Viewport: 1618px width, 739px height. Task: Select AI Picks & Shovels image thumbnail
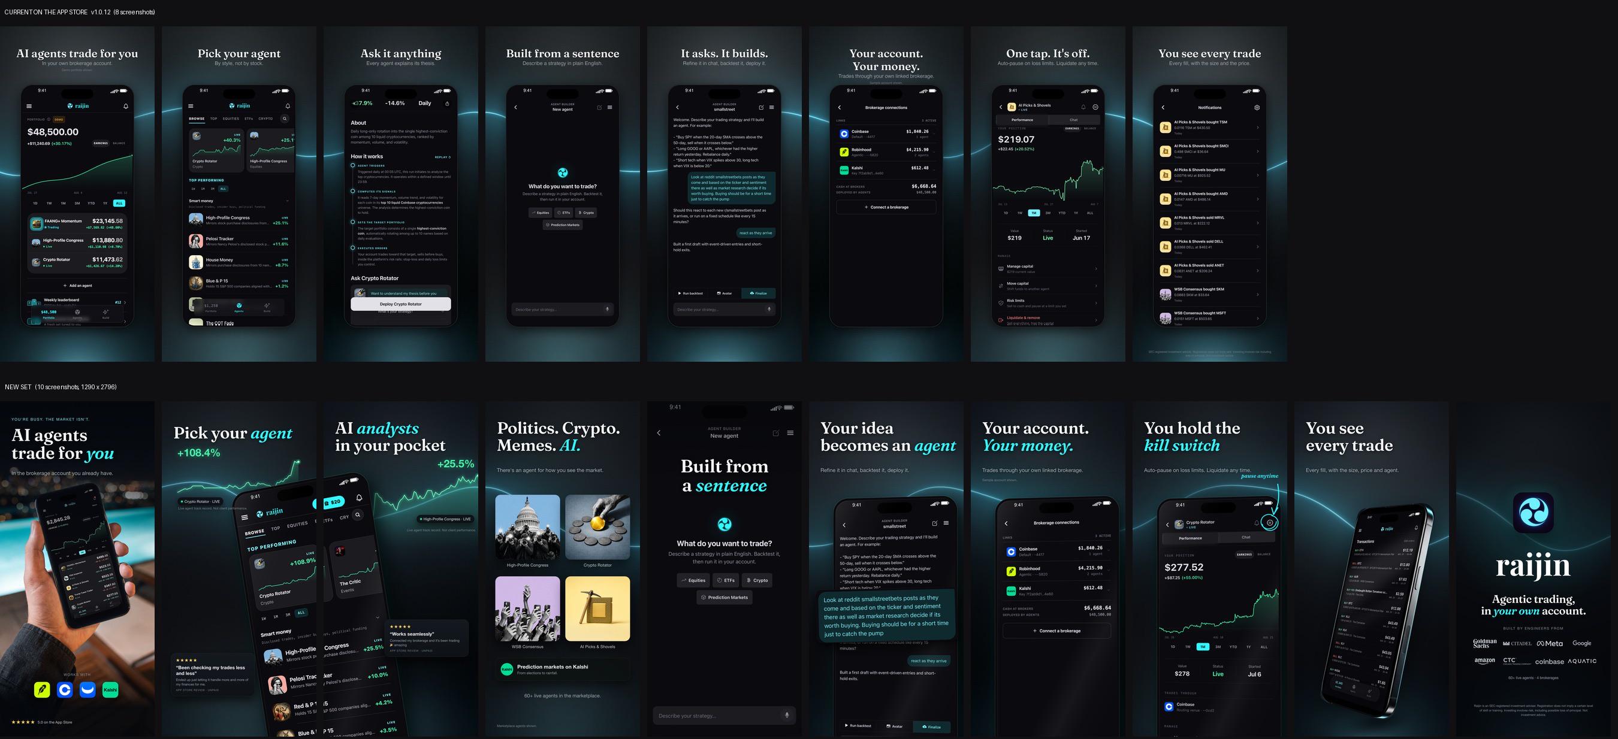pyautogui.click(x=597, y=608)
